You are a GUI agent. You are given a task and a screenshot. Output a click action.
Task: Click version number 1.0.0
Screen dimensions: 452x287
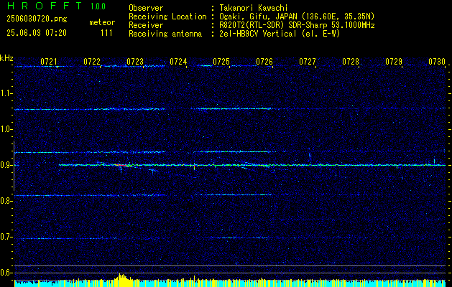point(98,6)
